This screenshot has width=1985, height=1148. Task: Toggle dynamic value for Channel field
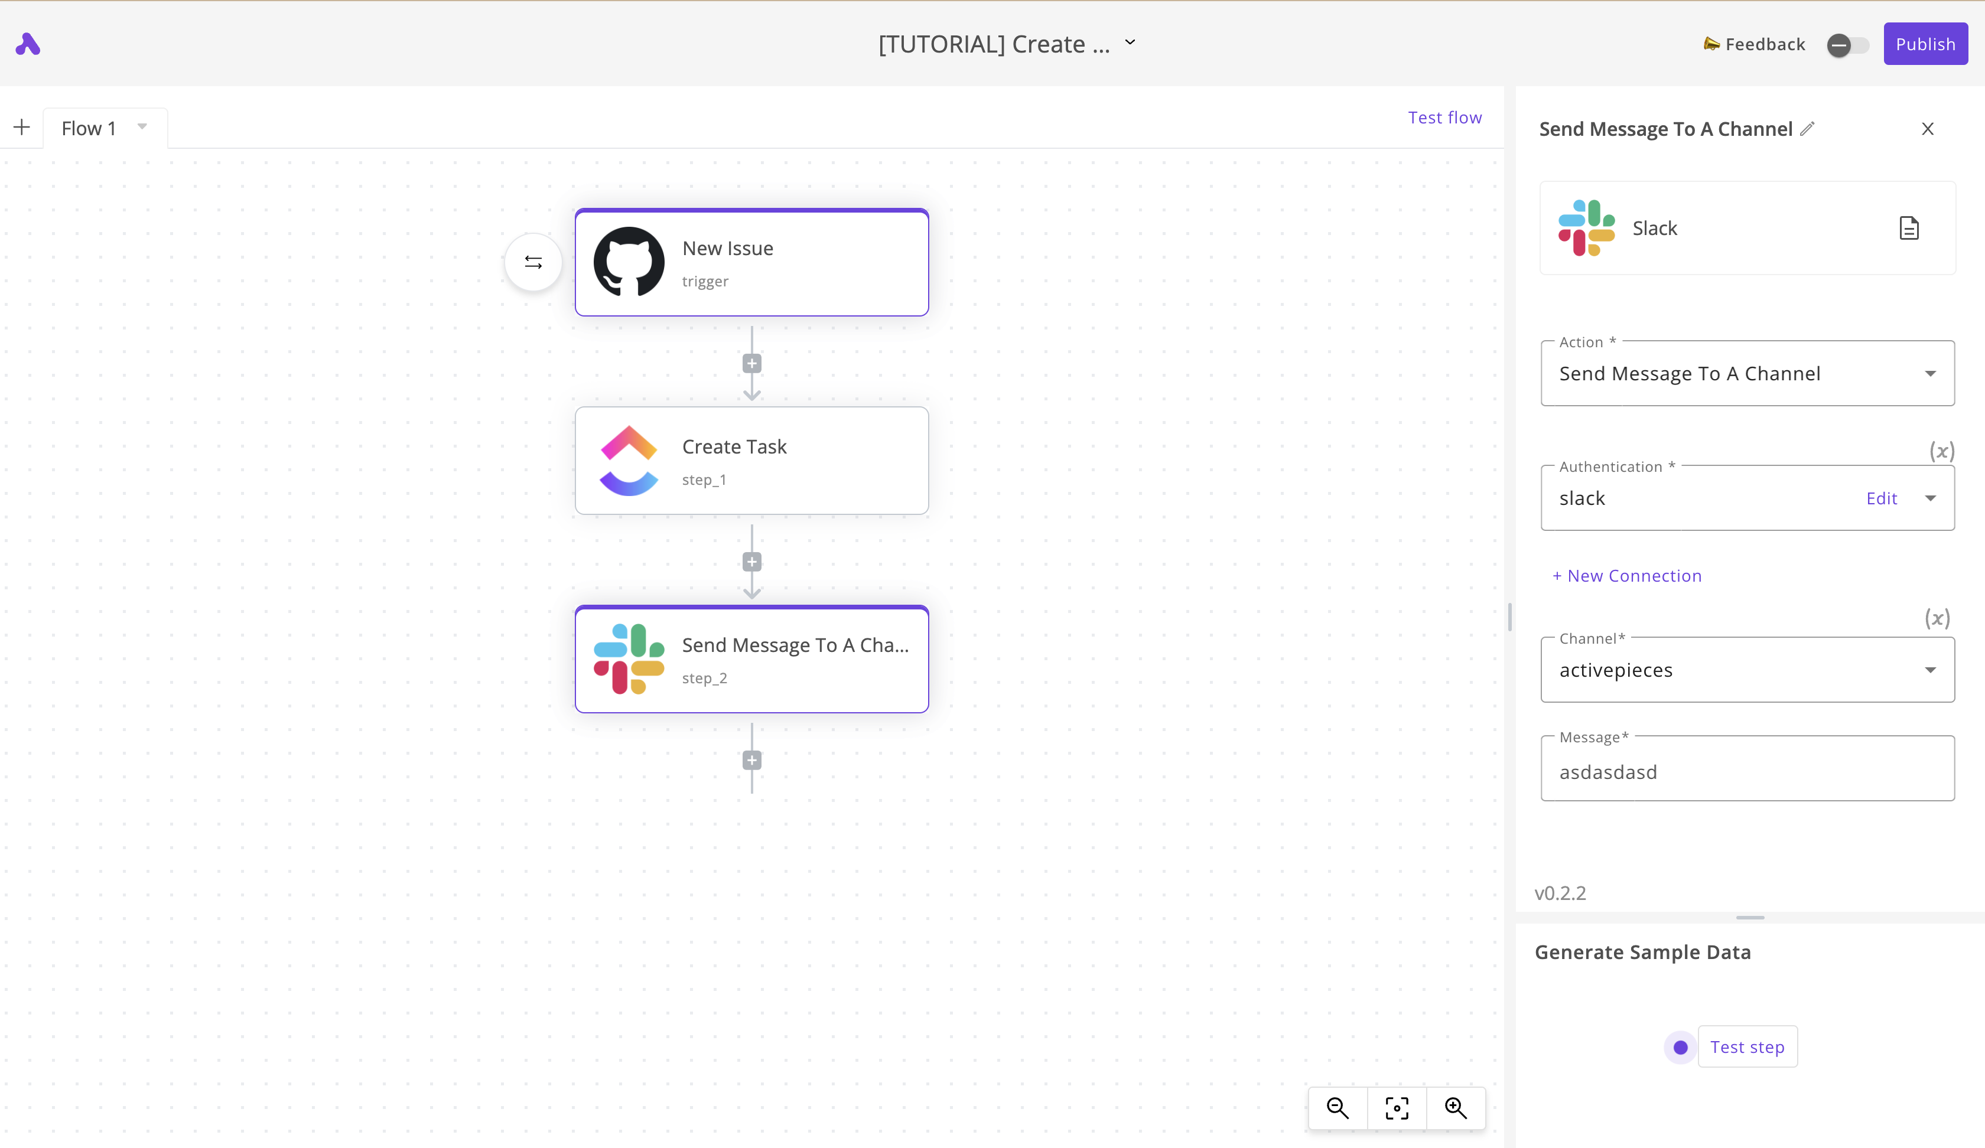coord(1937,618)
